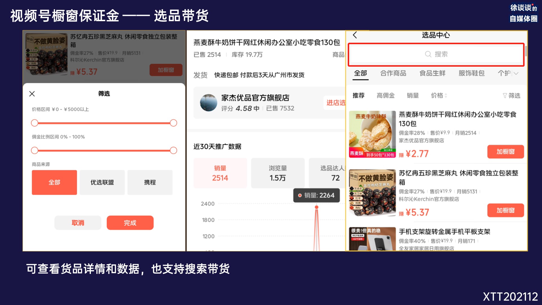Switch to the 食品生鲜 category tab

click(432, 73)
